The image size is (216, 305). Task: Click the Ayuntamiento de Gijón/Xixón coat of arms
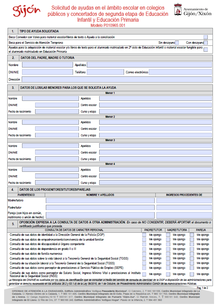point(178,10)
